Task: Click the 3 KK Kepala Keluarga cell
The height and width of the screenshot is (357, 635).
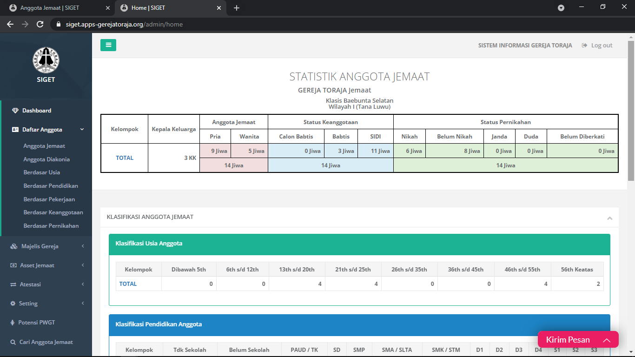Action: 174,158
